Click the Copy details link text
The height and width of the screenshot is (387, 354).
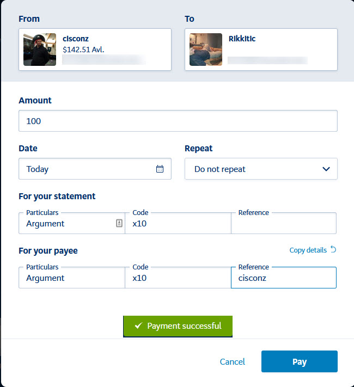(308, 250)
